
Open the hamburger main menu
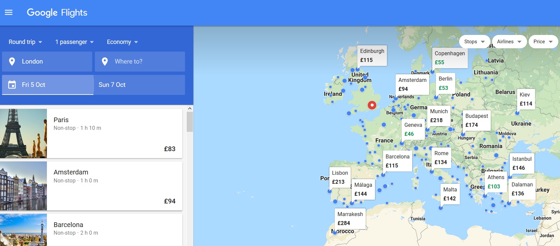pos(9,13)
